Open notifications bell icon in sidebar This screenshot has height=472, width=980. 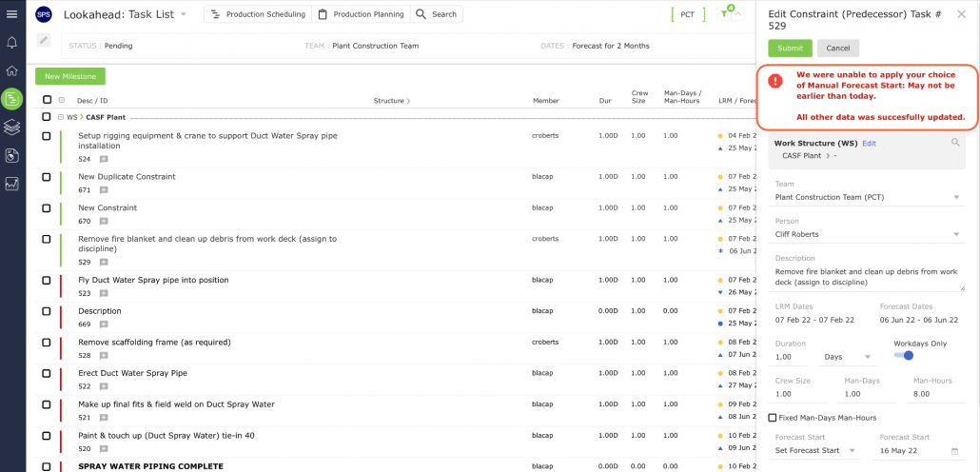[11, 43]
